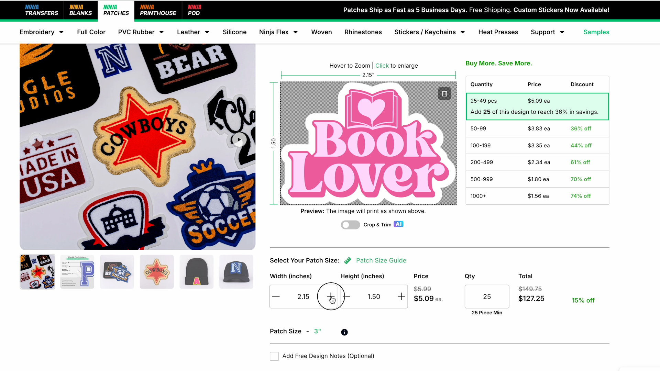
Task: Expand the Stickers / Keychains dropdown
Action: coord(429,32)
